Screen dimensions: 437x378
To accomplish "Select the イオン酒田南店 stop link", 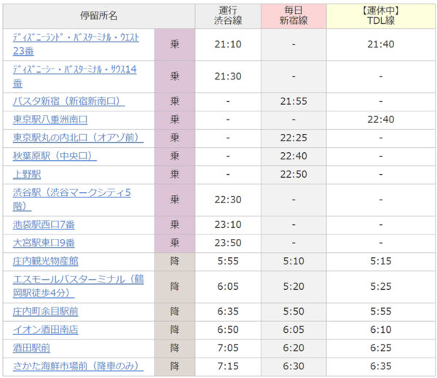I will pyautogui.click(x=45, y=329).
